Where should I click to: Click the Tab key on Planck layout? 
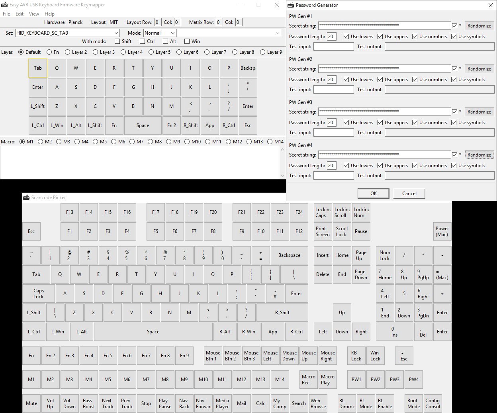pyautogui.click(x=38, y=68)
